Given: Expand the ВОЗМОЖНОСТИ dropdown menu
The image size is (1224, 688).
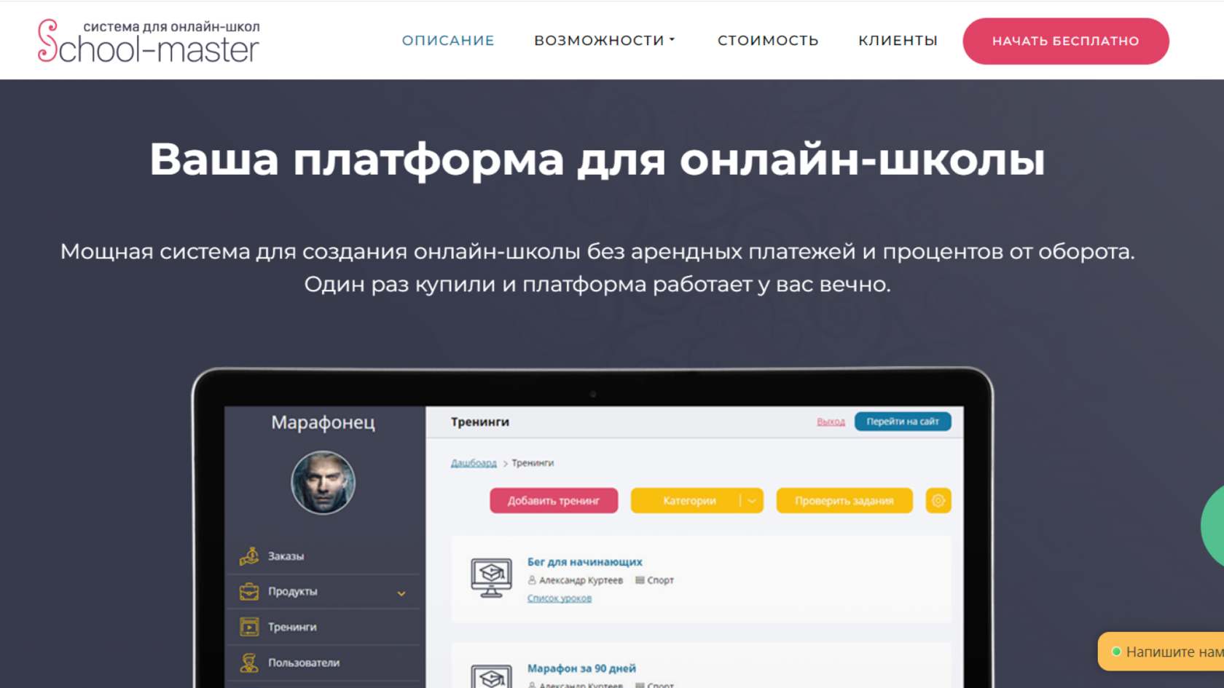Looking at the screenshot, I should click(x=605, y=41).
